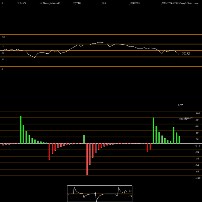Click the 80 label on the MR axis
The image size is (202, 202).
point(197,120)
